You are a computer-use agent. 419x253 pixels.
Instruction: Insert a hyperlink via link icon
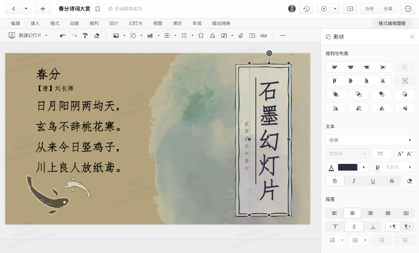[263, 36]
